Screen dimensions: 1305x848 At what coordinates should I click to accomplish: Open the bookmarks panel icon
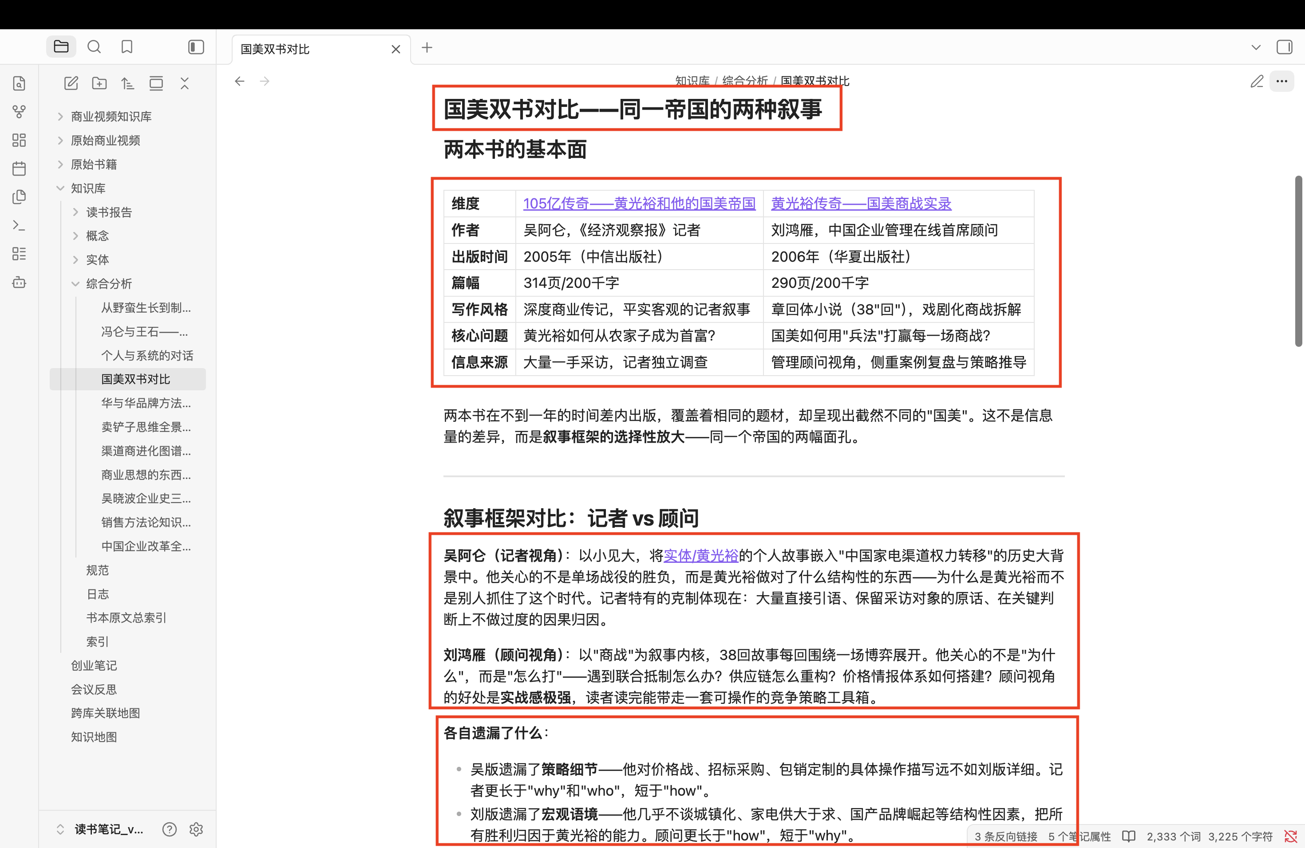tap(127, 47)
